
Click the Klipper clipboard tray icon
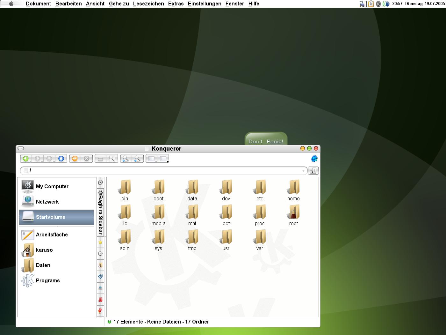(371, 4)
